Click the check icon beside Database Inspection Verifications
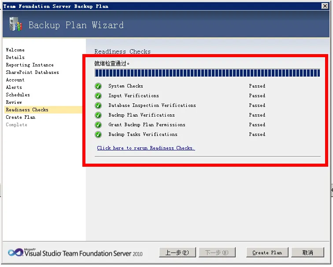 pyautogui.click(x=98, y=106)
